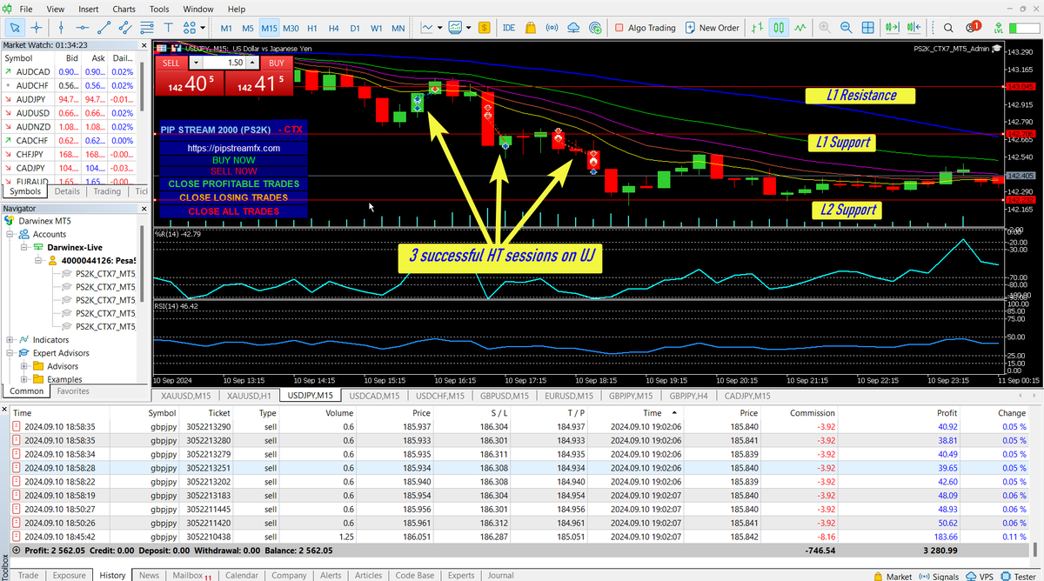Open the Insert menu
The width and height of the screenshot is (1044, 581).
(88, 8)
